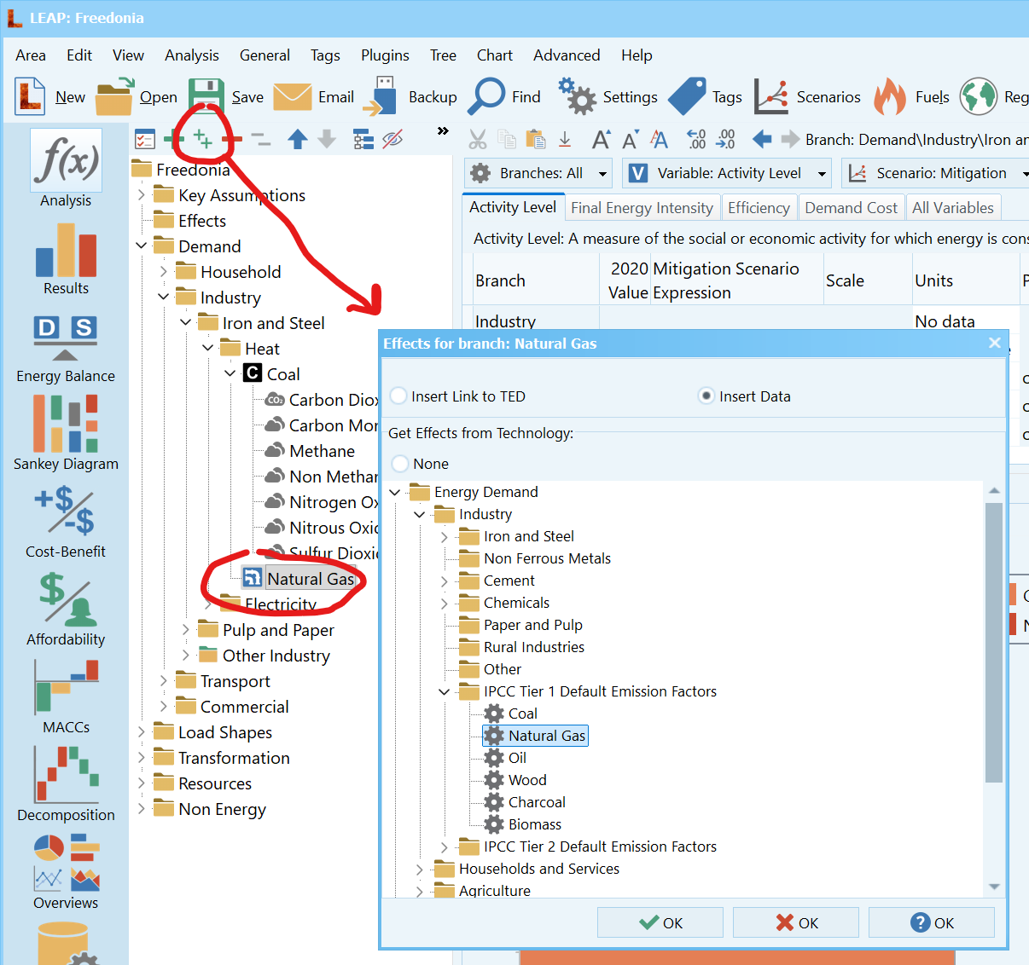The image size is (1029, 965).
Task: Switch to the All Variables tab
Action: point(953,208)
